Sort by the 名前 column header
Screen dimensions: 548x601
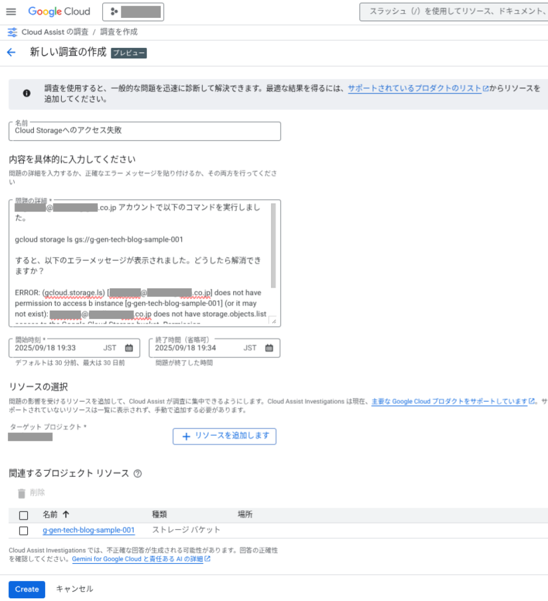[50, 514]
